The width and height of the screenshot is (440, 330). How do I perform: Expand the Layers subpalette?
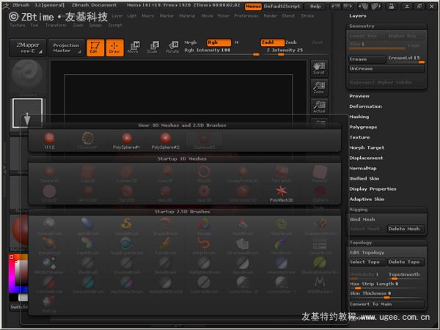[x=358, y=16]
